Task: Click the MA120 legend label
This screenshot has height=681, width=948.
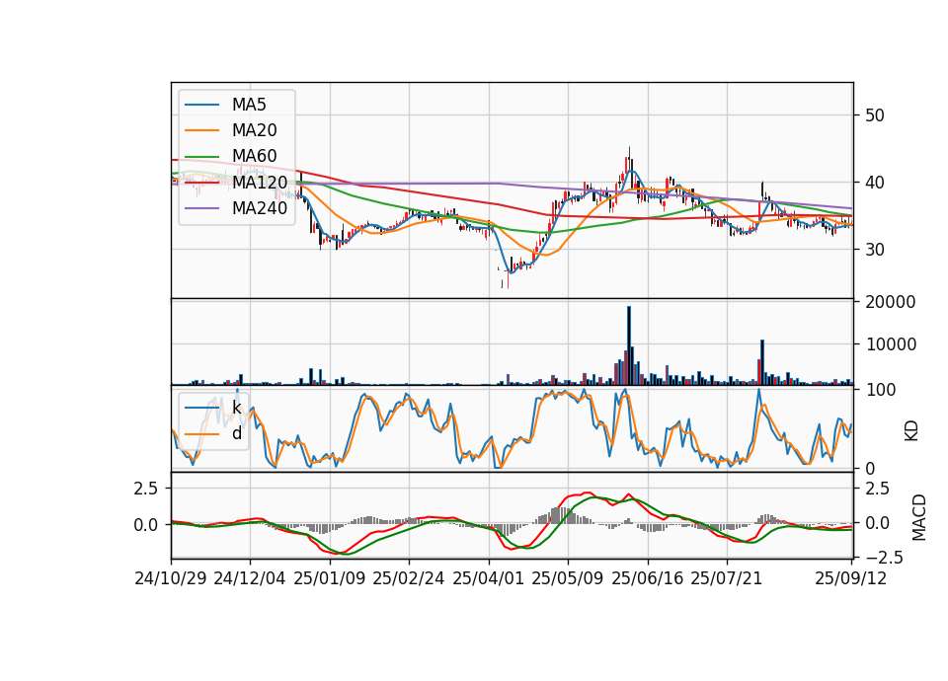Action: (x=260, y=183)
